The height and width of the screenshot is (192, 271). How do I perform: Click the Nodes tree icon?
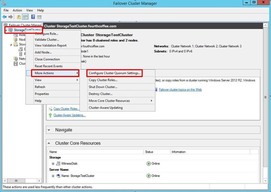point(16,40)
